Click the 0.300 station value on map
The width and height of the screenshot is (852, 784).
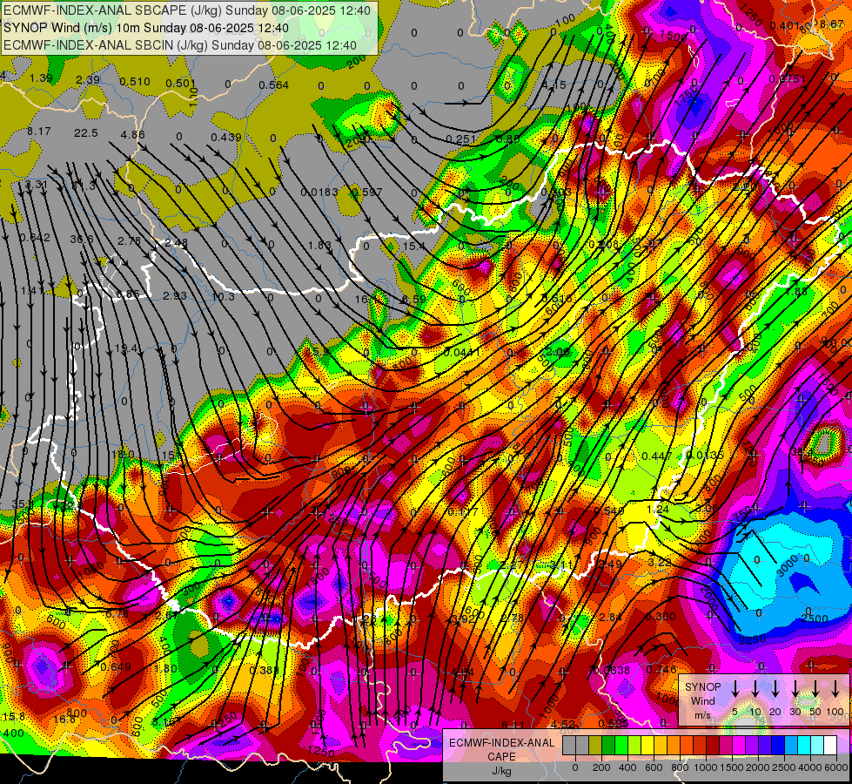pos(661,617)
